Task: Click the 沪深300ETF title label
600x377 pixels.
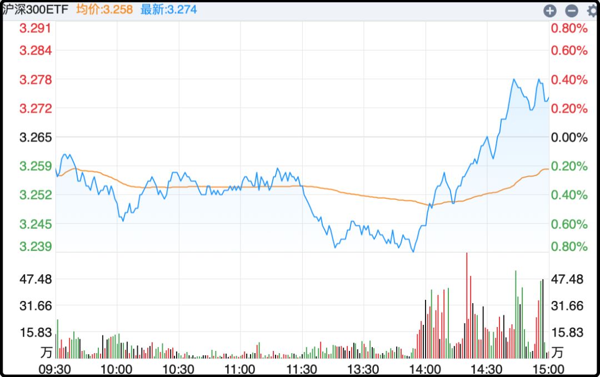Action: 35,9
